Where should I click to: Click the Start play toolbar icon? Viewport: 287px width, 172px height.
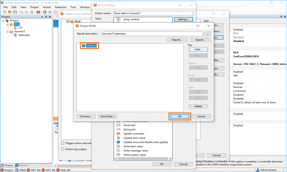pyautogui.click(x=45, y=12)
